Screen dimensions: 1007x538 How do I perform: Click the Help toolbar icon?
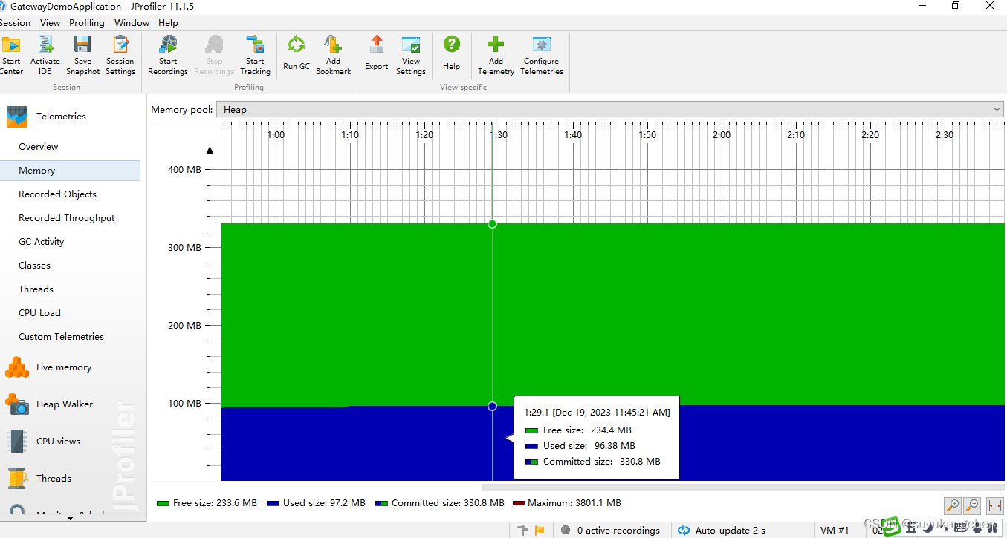[452, 53]
